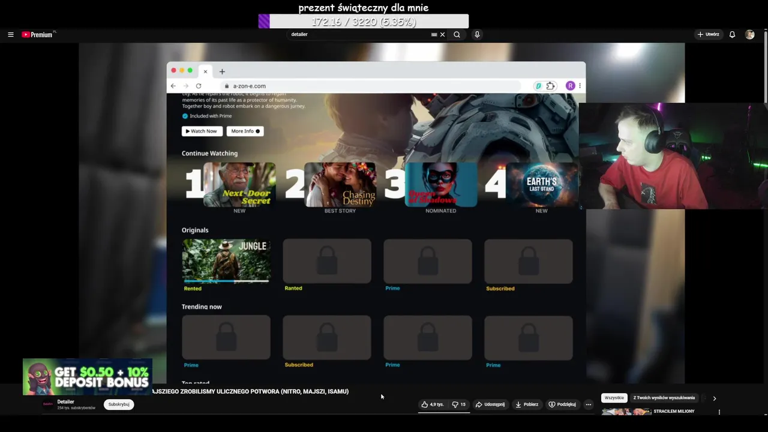This screenshot has height=432, width=768.
Task: Run the search with the magnifier button
Action: click(457, 35)
